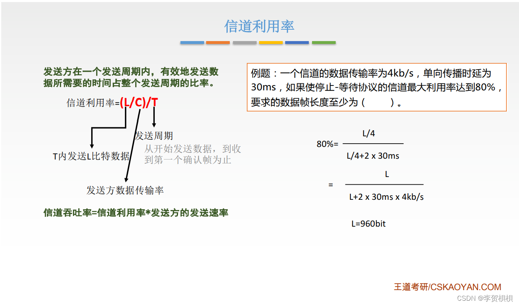Click the denominator L/4+2 x 30ms
The image size is (519, 306).
point(373,155)
